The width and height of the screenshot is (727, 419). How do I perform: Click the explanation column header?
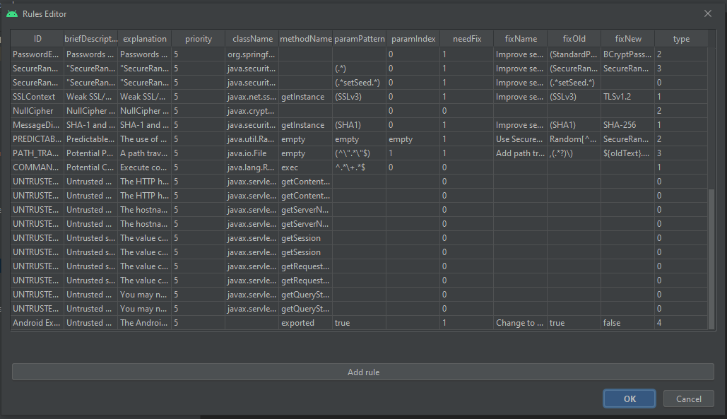click(145, 39)
